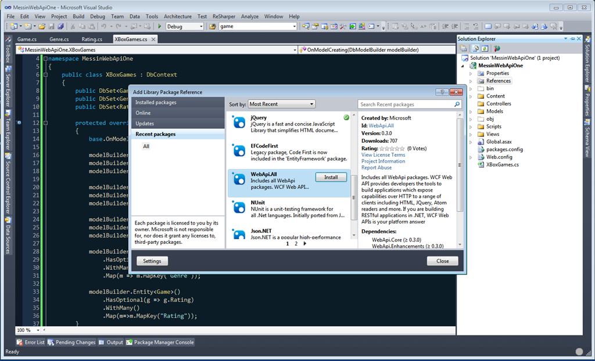This screenshot has width=595, height=361.
Task: Open the File menu
Action: coord(10,16)
